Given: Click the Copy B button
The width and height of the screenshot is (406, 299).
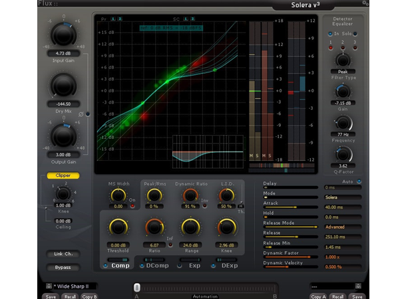Looking at the screenshot, I should point(89,296).
